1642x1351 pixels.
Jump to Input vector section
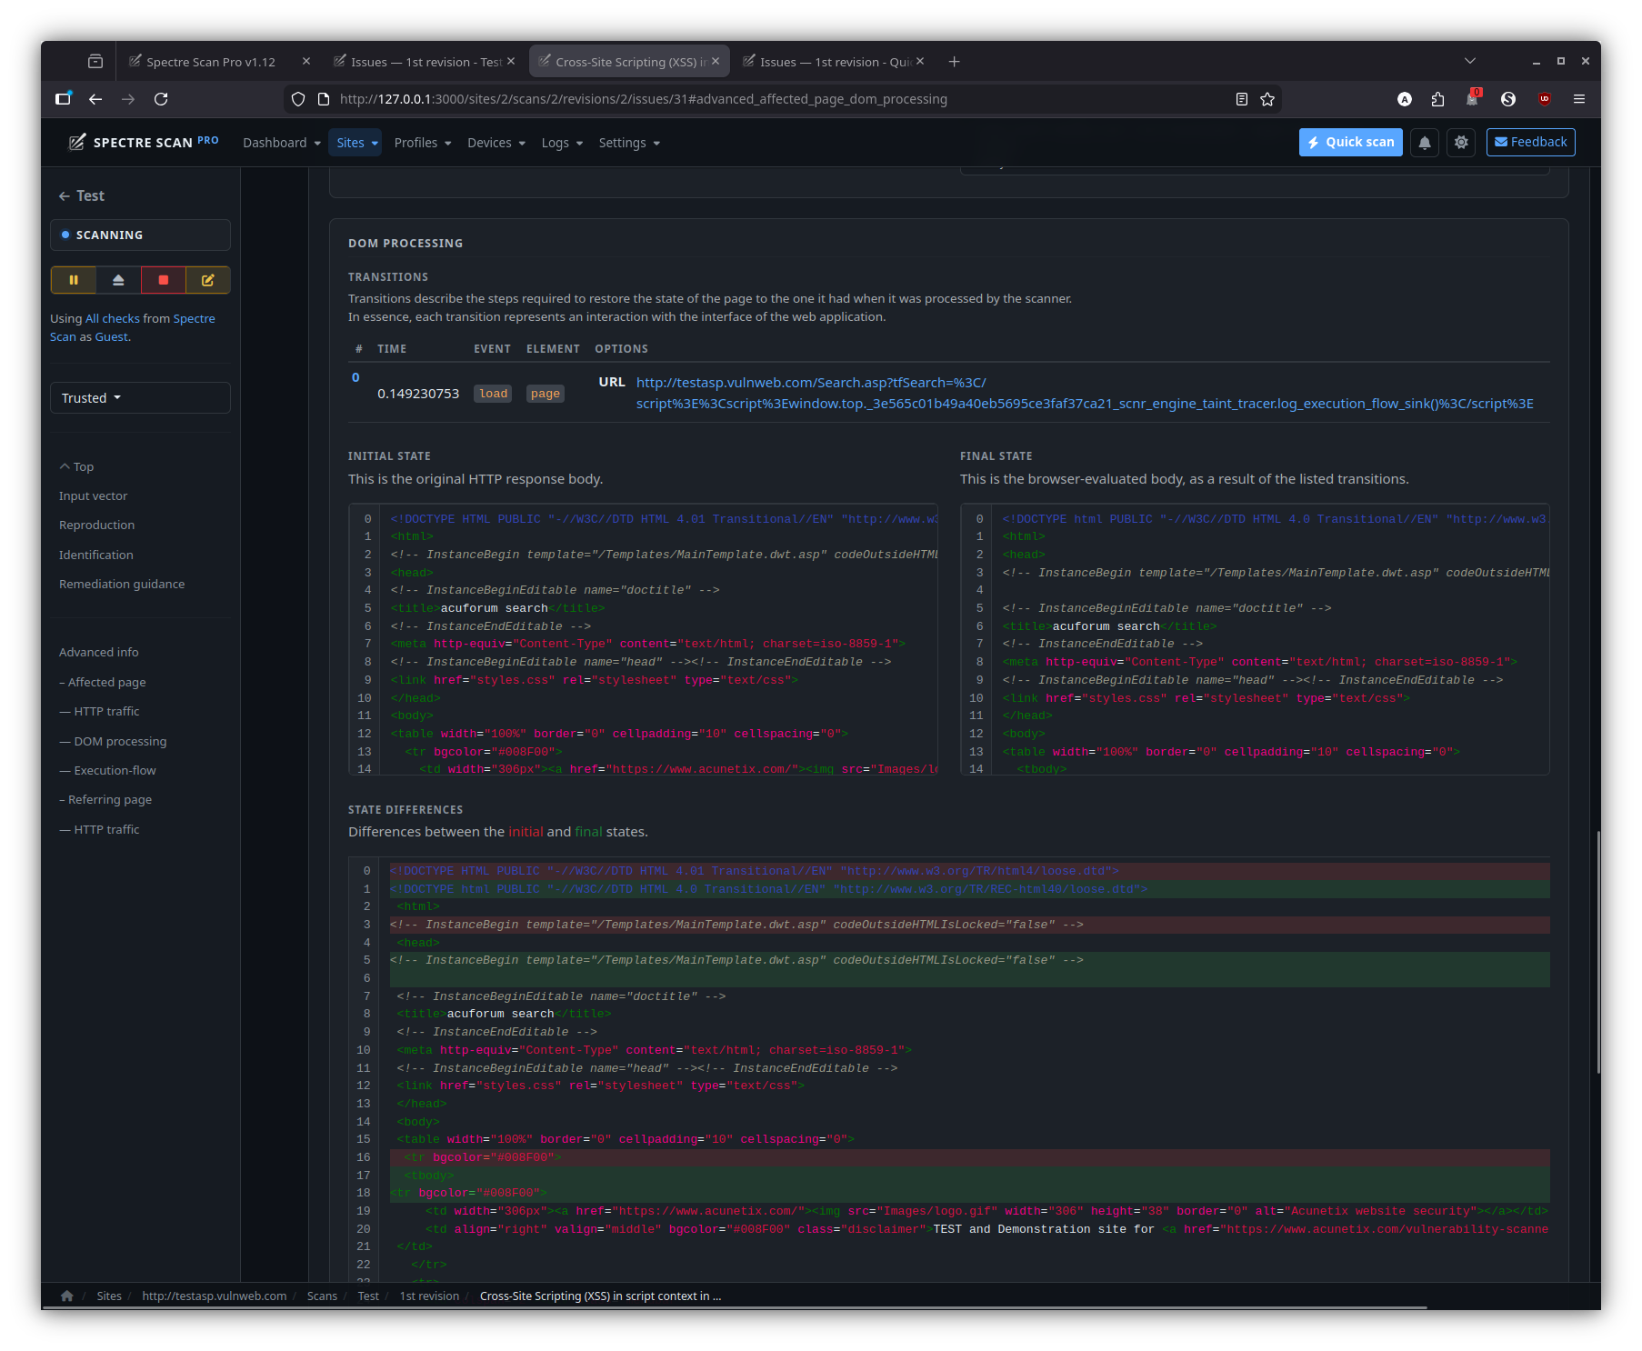click(x=93, y=496)
